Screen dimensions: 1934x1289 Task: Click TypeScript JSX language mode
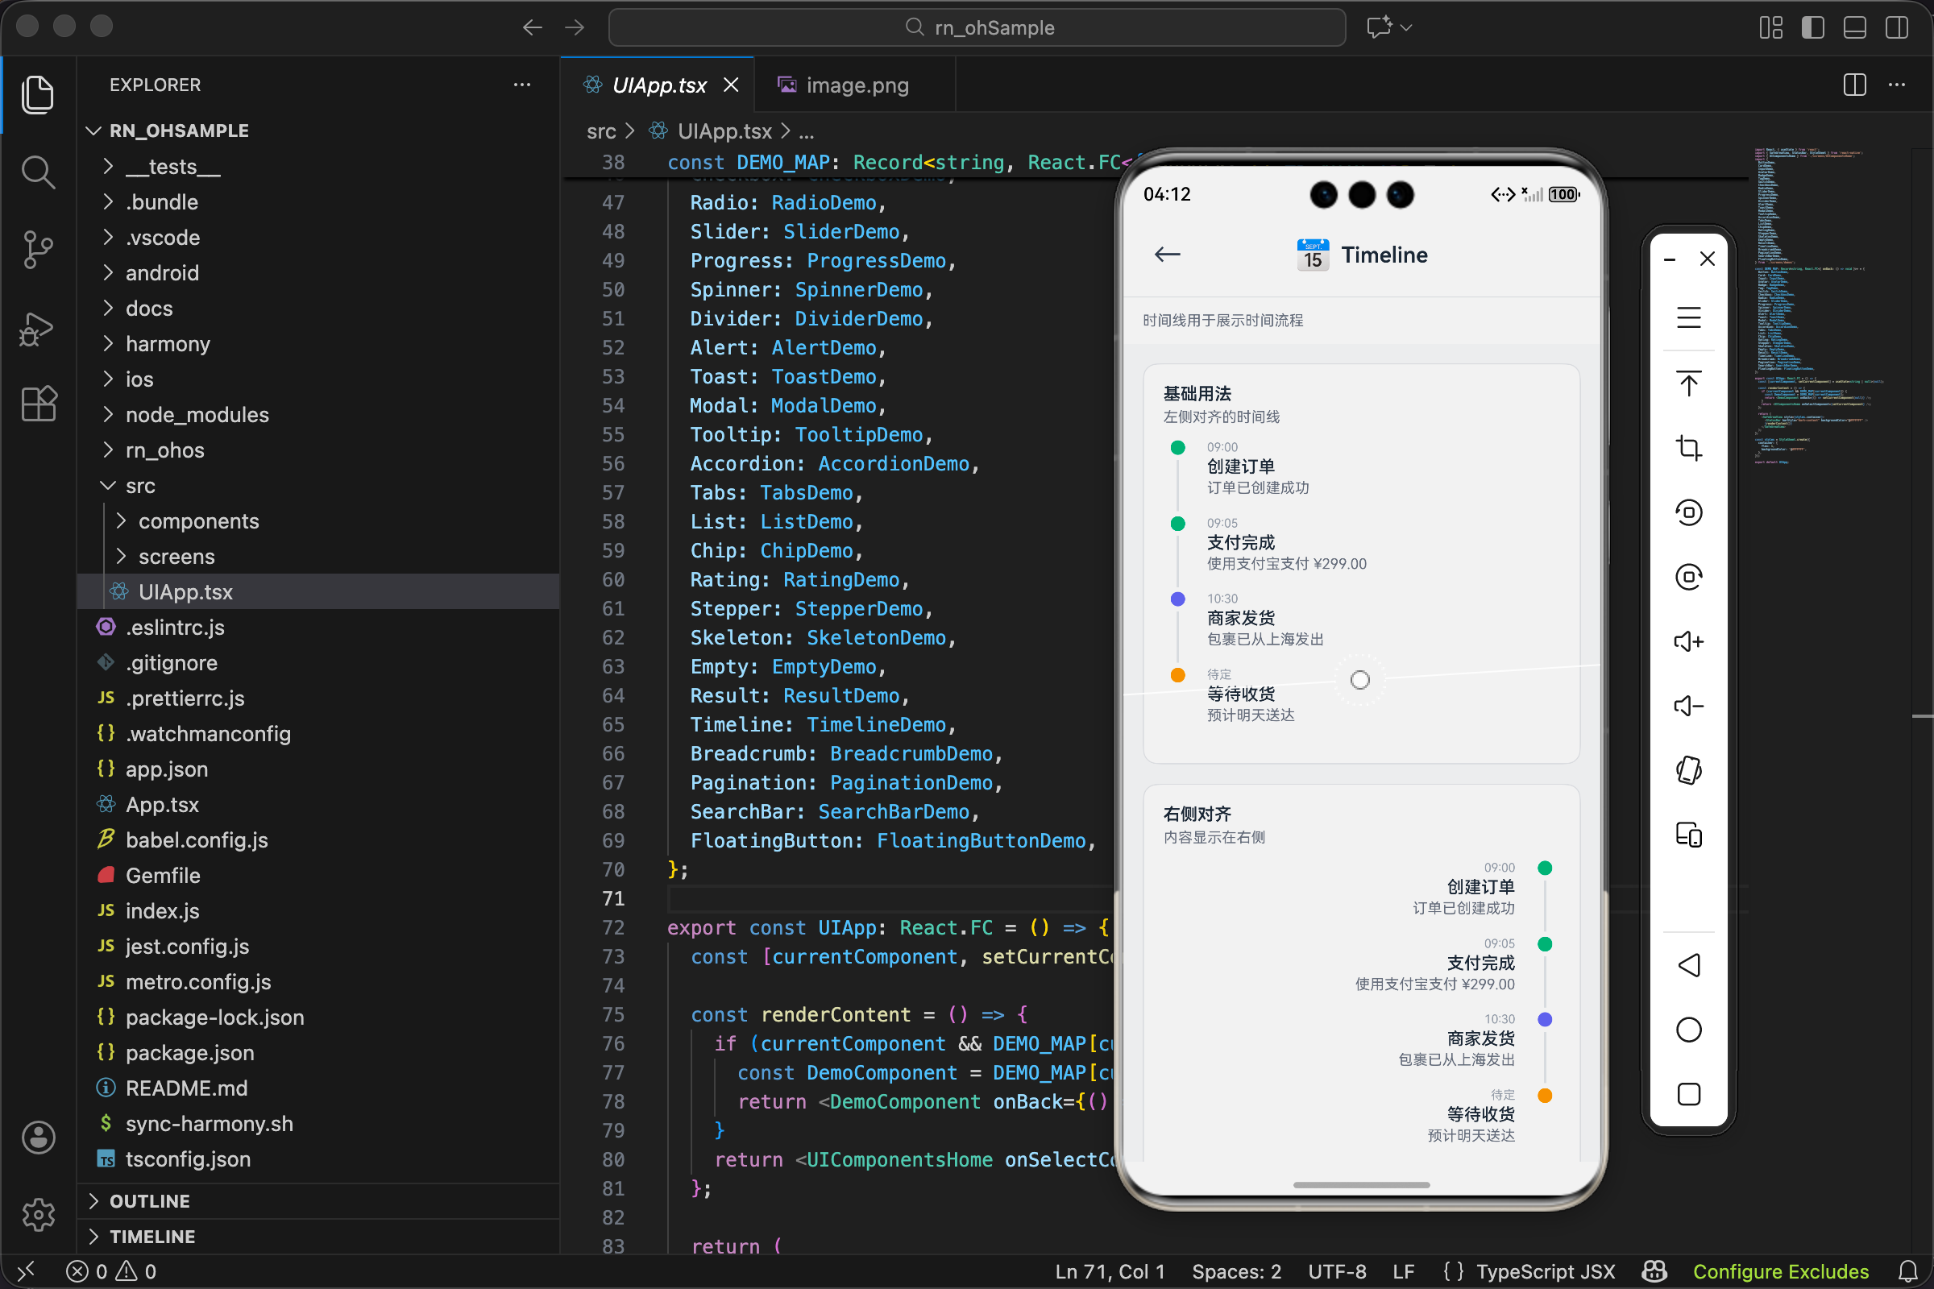(x=1544, y=1271)
